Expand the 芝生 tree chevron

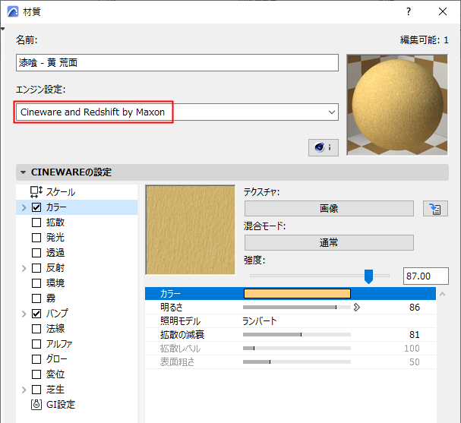click(x=24, y=390)
